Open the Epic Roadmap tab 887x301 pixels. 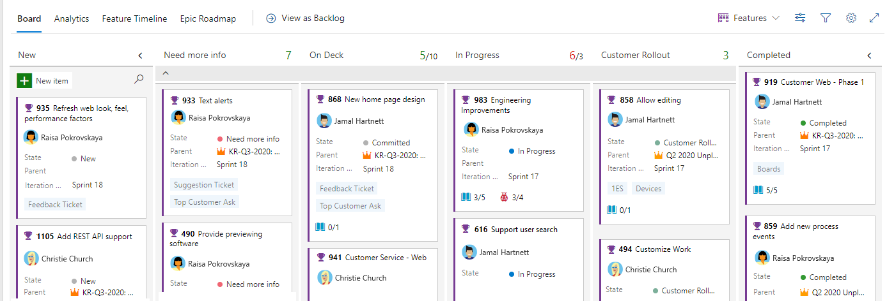pyautogui.click(x=208, y=18)
